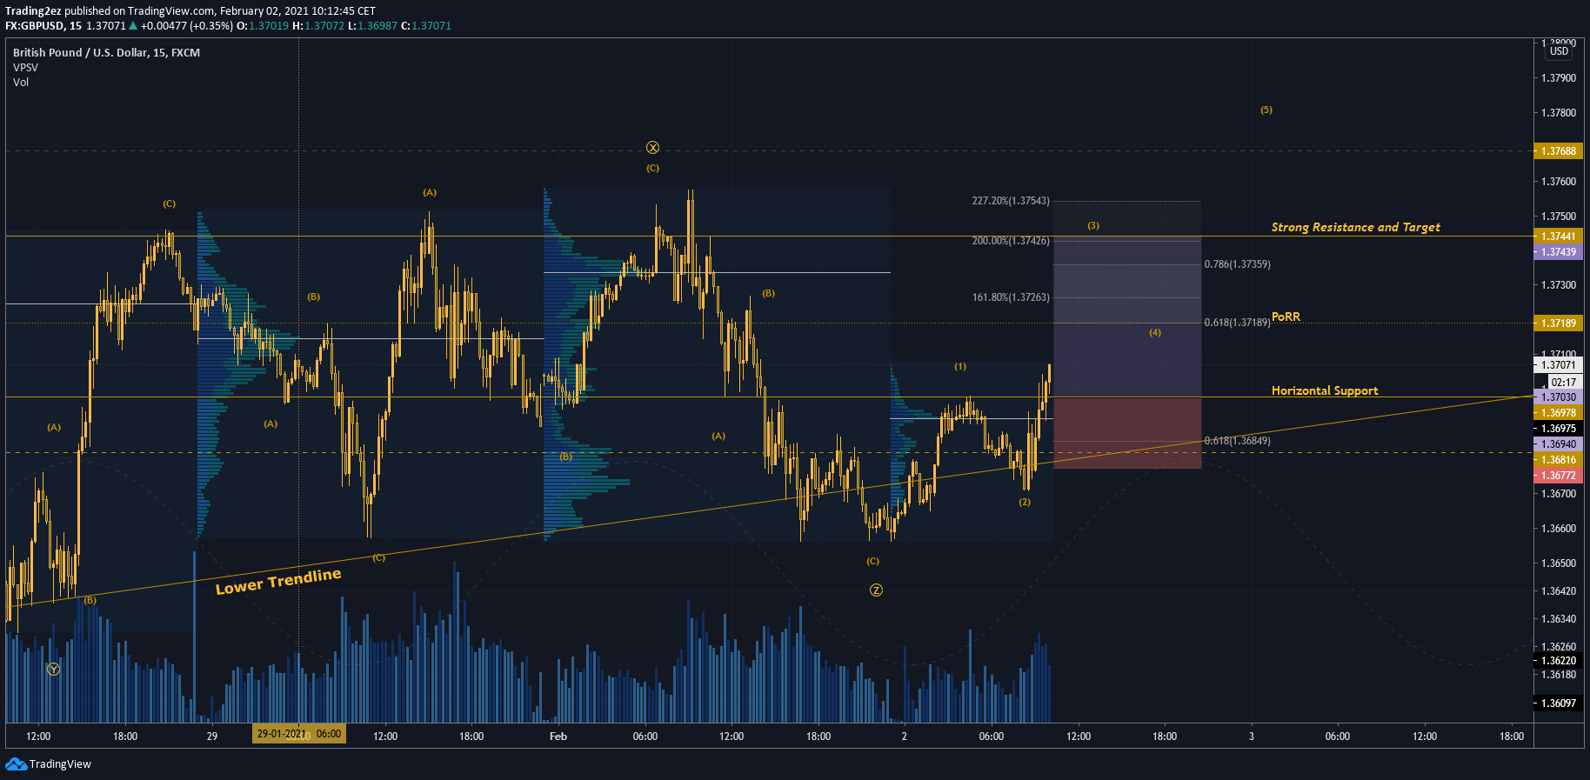Click the TradingView logo
Viewport: 1590px width, 780px height.
pos(48,763)
